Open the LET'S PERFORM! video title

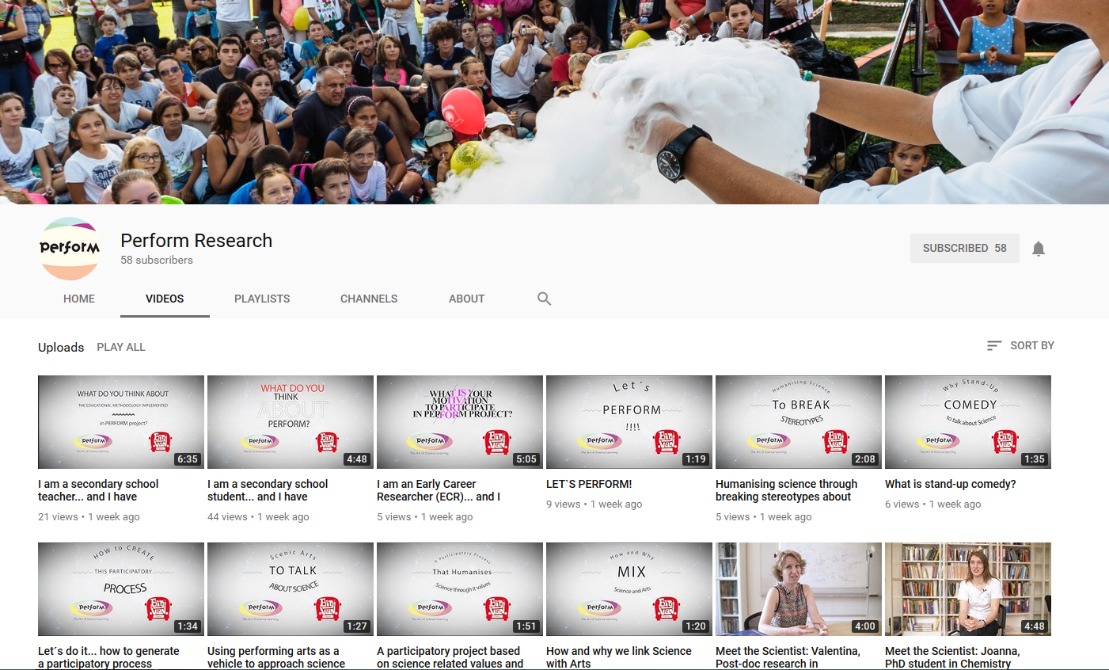tap(589, 484)
